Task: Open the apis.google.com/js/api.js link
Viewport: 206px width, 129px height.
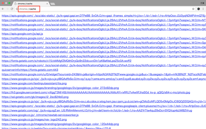Action: pos(22,34)
